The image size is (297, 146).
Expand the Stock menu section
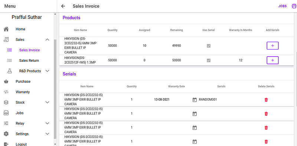click(48, 102)
